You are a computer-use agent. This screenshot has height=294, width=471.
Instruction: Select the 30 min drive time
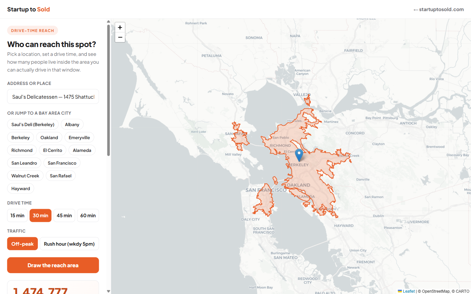41,216
